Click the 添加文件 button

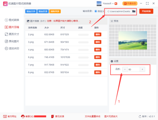pos(31,11)
